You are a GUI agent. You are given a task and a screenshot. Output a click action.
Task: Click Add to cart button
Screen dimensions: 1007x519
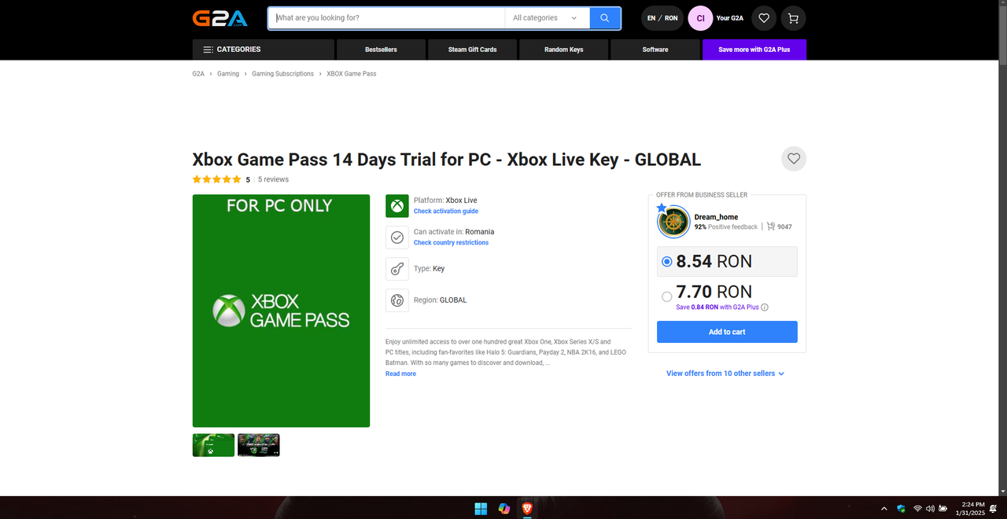click(727, 332)
